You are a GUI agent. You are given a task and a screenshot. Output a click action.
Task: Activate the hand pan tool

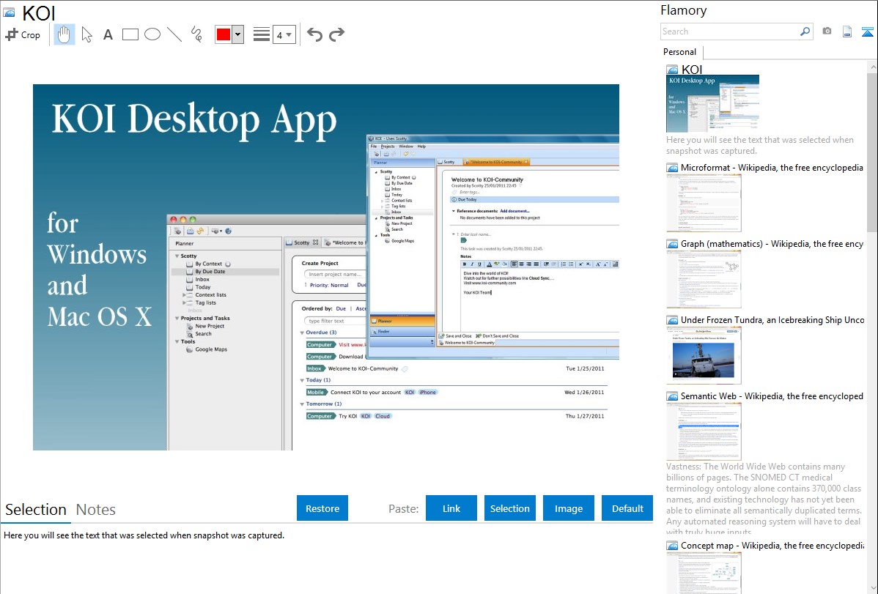point(64,34)
